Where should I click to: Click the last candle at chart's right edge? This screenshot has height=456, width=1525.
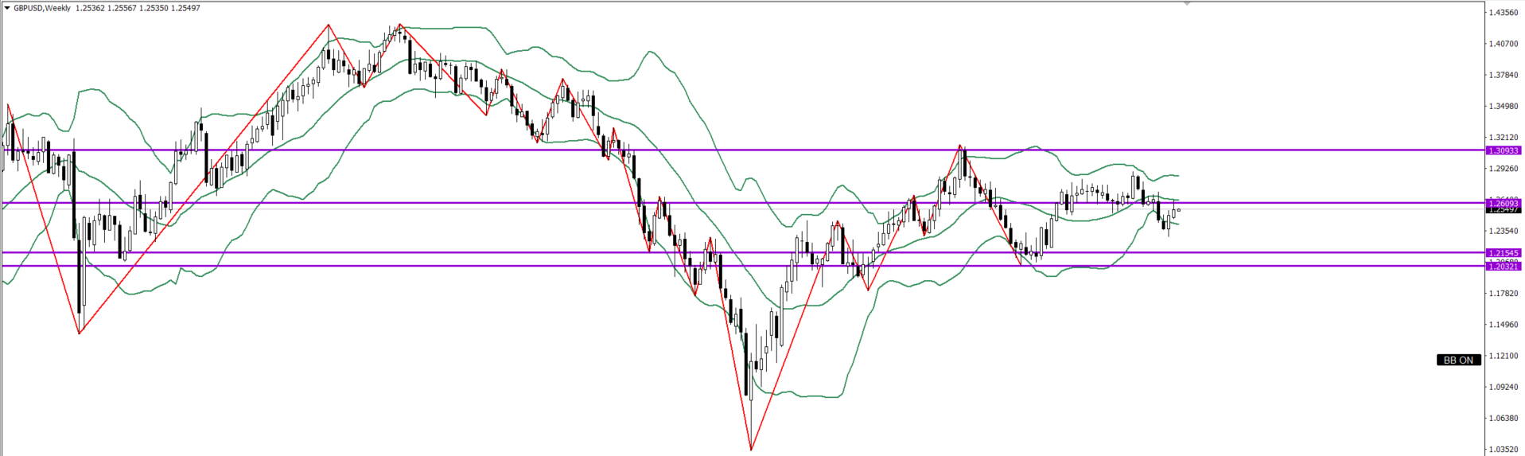[x=1179, y=210]
